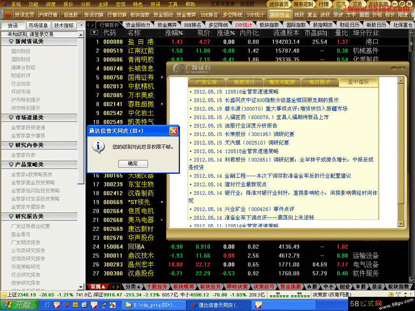Click the lock icon before the antenna icon

391,295
